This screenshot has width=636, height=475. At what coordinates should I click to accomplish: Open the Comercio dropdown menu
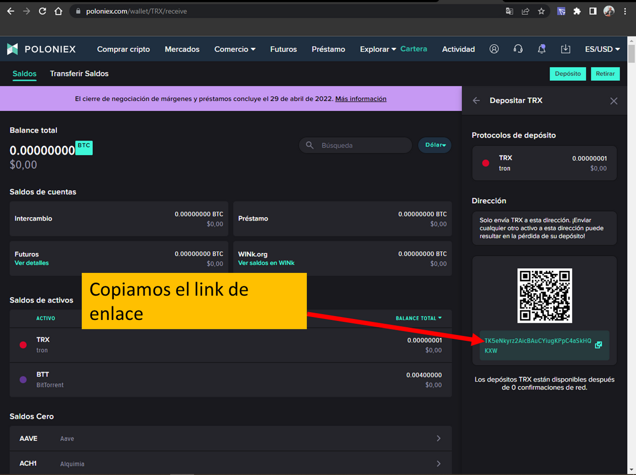(235, 49)
